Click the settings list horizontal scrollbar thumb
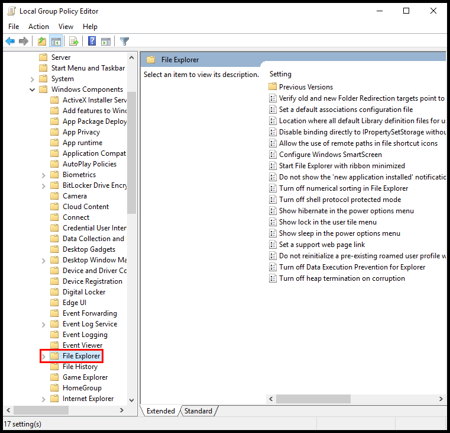The image size is (450, 433). pyautogui.click(x=313, y=399)
